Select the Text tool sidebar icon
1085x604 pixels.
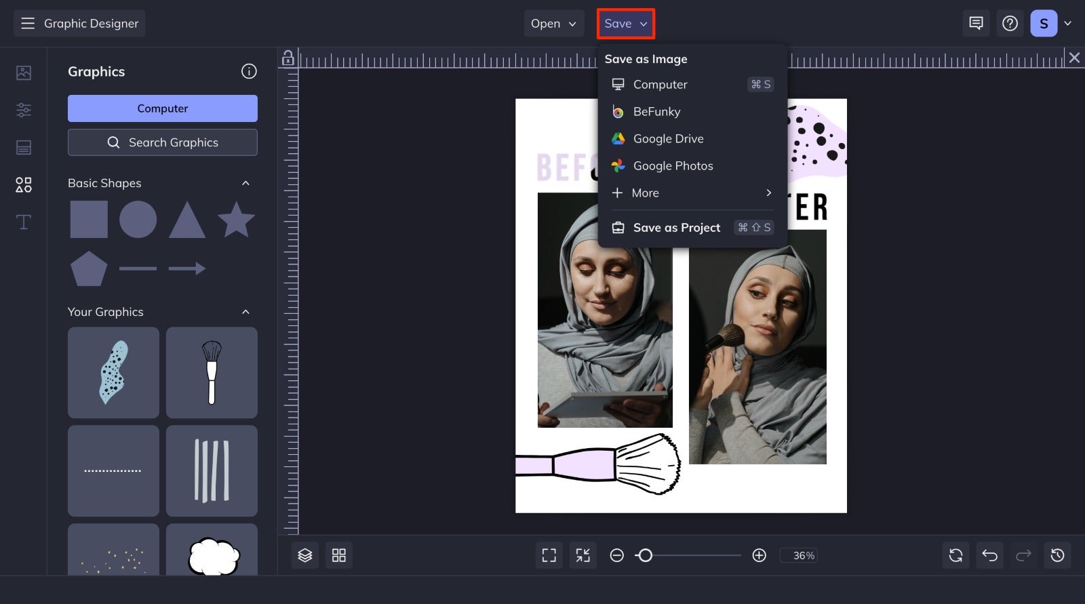(24, 222)
